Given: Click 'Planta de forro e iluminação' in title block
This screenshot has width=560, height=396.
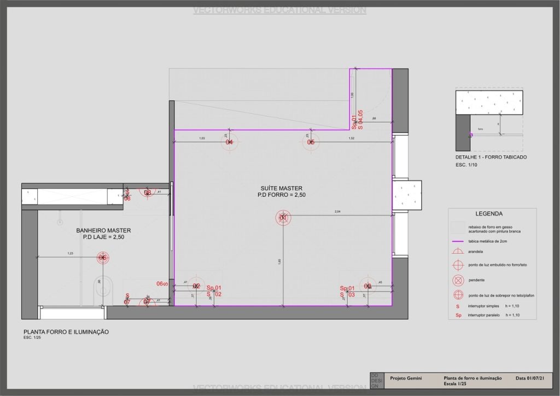Looking at the screenshot, I should (x=472, y=378).
